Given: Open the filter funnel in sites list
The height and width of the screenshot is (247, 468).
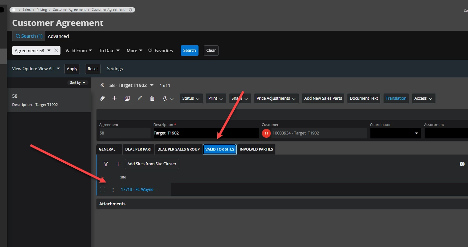Looking at the screenshot, I should pyautogui.click(x=106, y=164).
